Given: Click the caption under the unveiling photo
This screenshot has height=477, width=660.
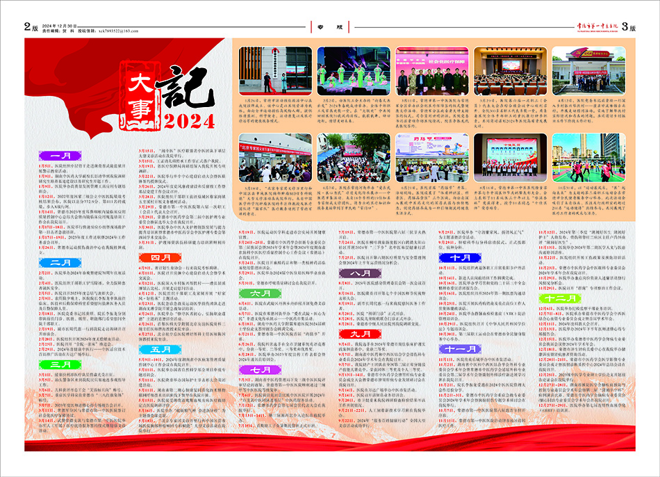Looking at the screenshot, I should (275, 111).
